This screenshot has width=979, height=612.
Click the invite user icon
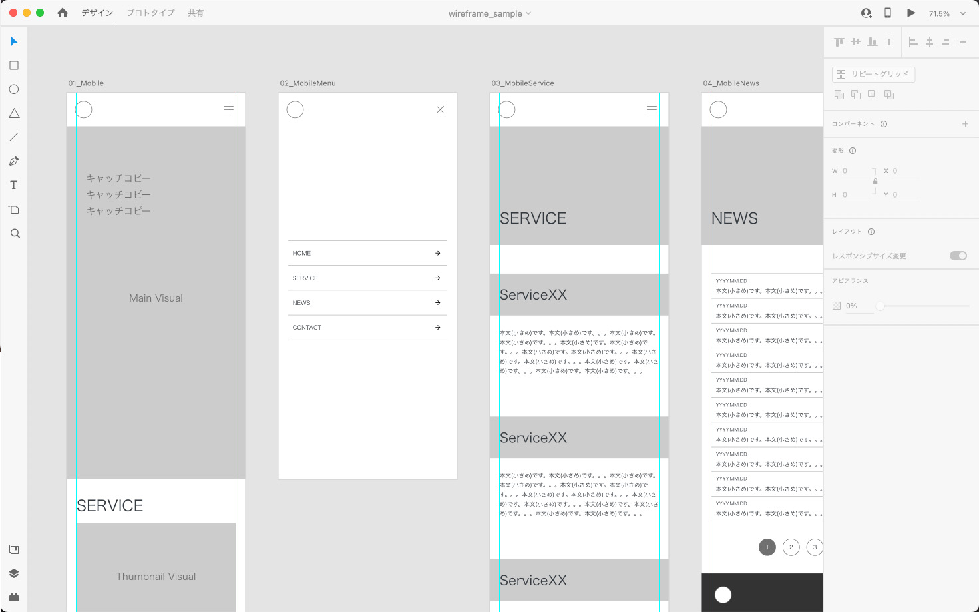(866, 13)
